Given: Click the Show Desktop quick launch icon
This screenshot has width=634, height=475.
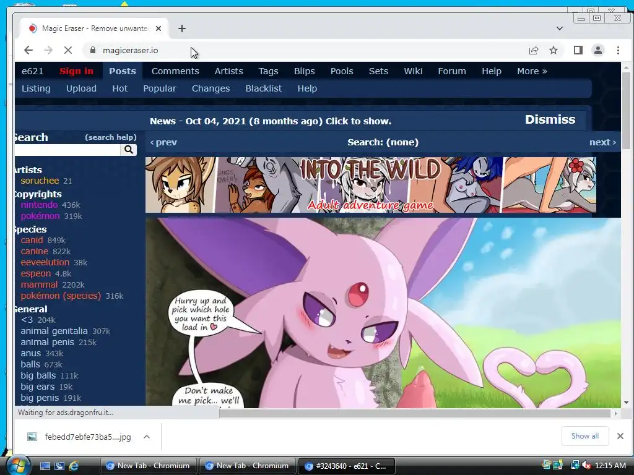Looking at the screenshot, I should pos(45,466).
